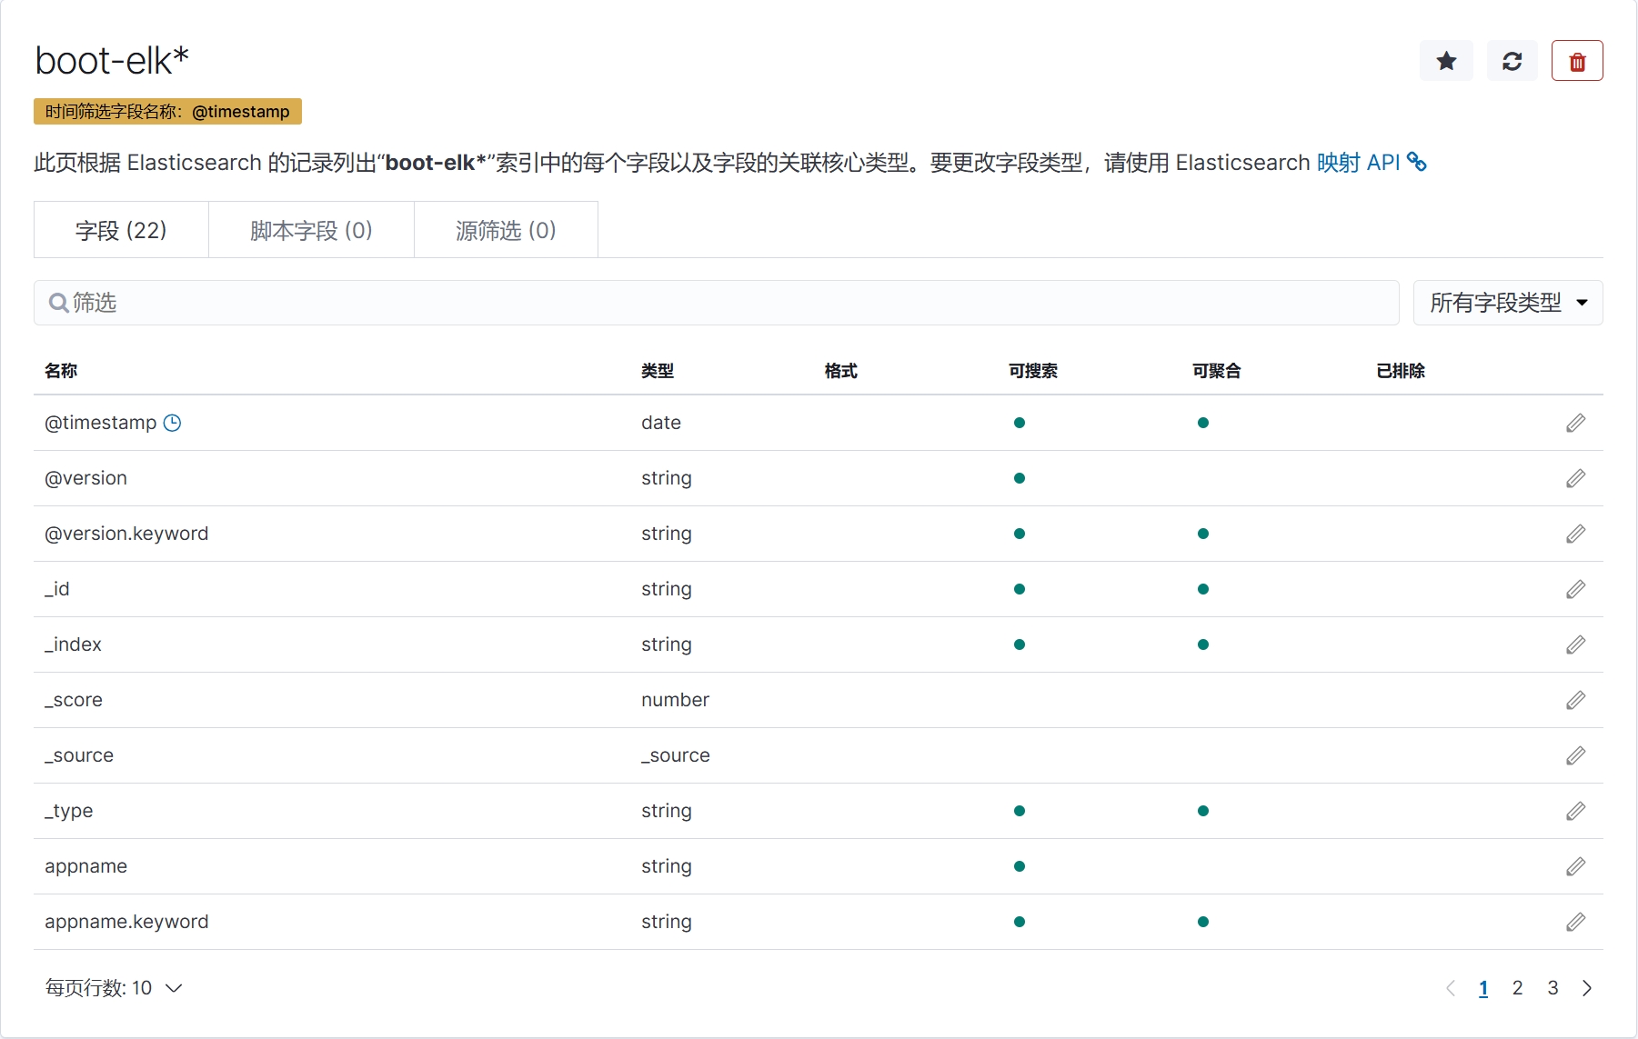
Task: Select the 字段 (22) tab
Action: 121,230
